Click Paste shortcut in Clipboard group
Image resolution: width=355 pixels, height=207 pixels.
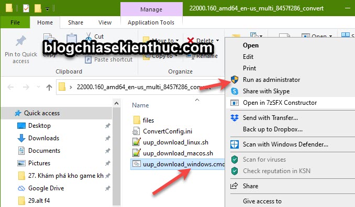109,59
